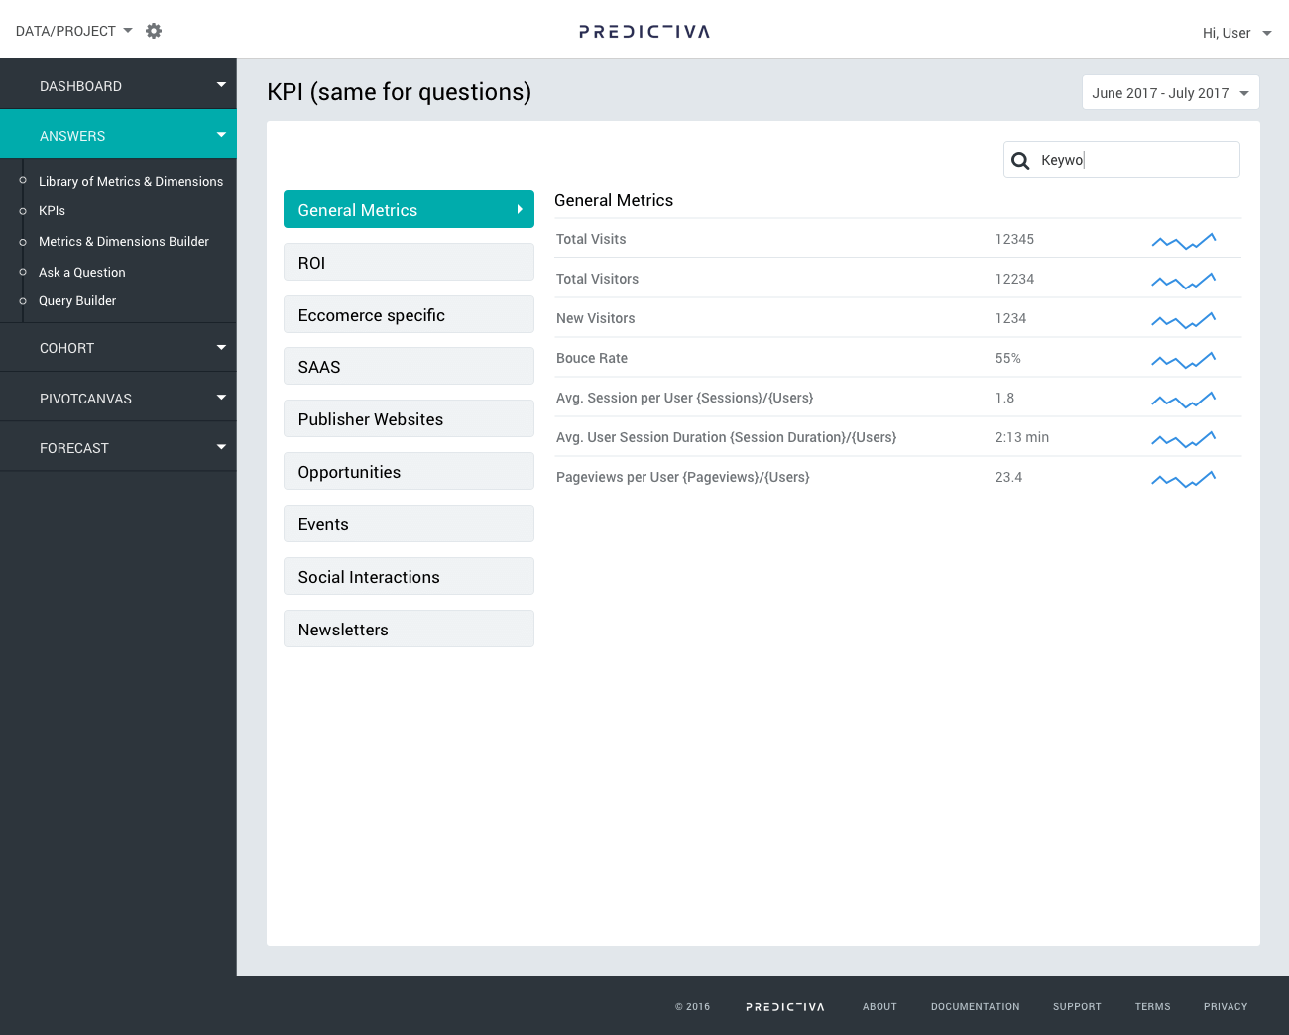Image resolution: width=1289 pixels, height=1035 pixels.
Task: Click the Support link in footer
Action: (1077, 1007)
